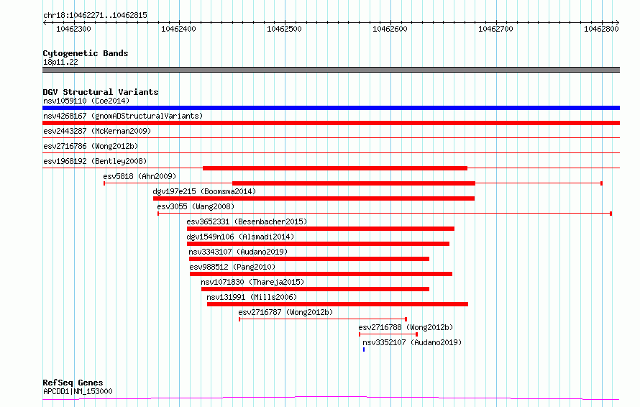Click the DGV Structural Variants track heading

coord(101,92)
